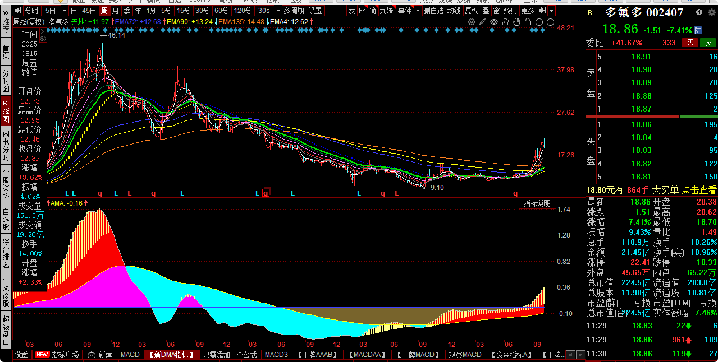The image size is (718, 362).
Task: Go to 推荐 in left sidebar
Action: [6, 26]
